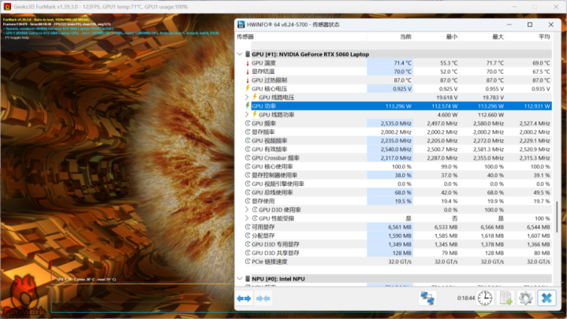Viewport: 567px width, 319px height.
Task: Click the chip icon beside NPU [#0] header
Action: coord(248,279)
